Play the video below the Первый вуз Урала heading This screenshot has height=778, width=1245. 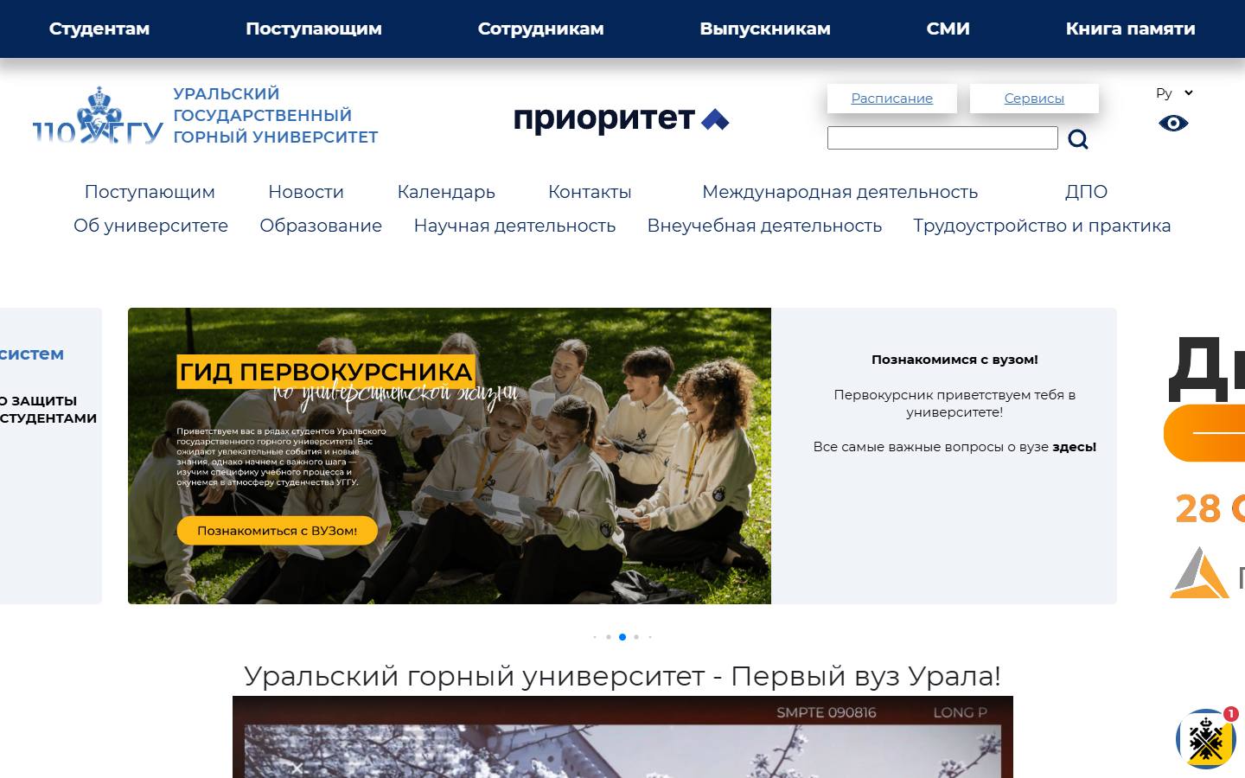coord(622,737)
